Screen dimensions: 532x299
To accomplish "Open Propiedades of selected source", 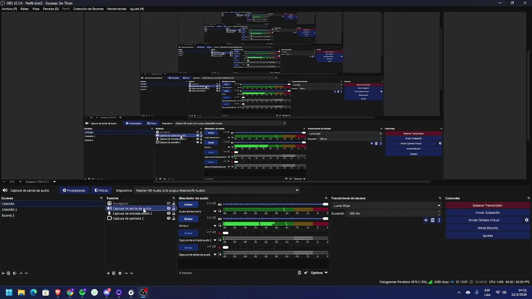I will [x=74, y=191].
